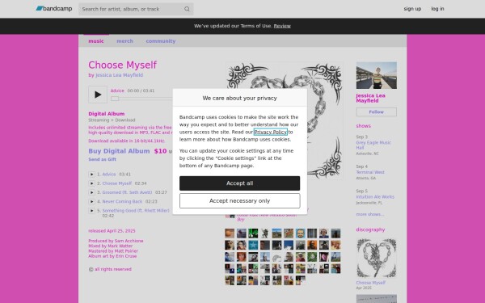
Task: Switch to the community tab
Action: click(x=161, y=41)
